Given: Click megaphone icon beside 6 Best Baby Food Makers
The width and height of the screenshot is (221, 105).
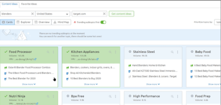Looking at the screenshot, I should (x=192, y=65).
